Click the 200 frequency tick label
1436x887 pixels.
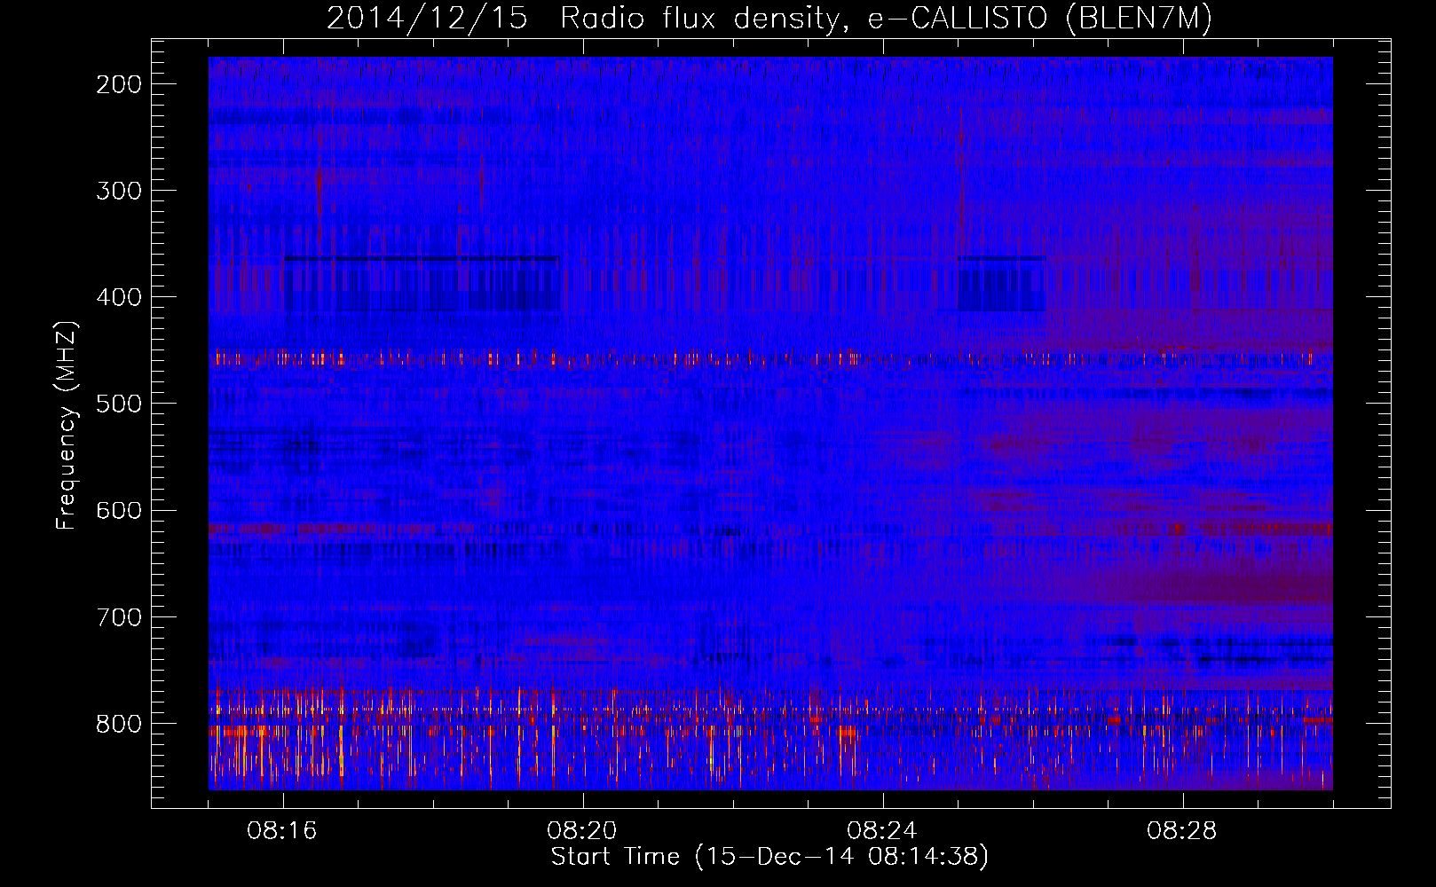pyautogui.click(x=119, y=84)
